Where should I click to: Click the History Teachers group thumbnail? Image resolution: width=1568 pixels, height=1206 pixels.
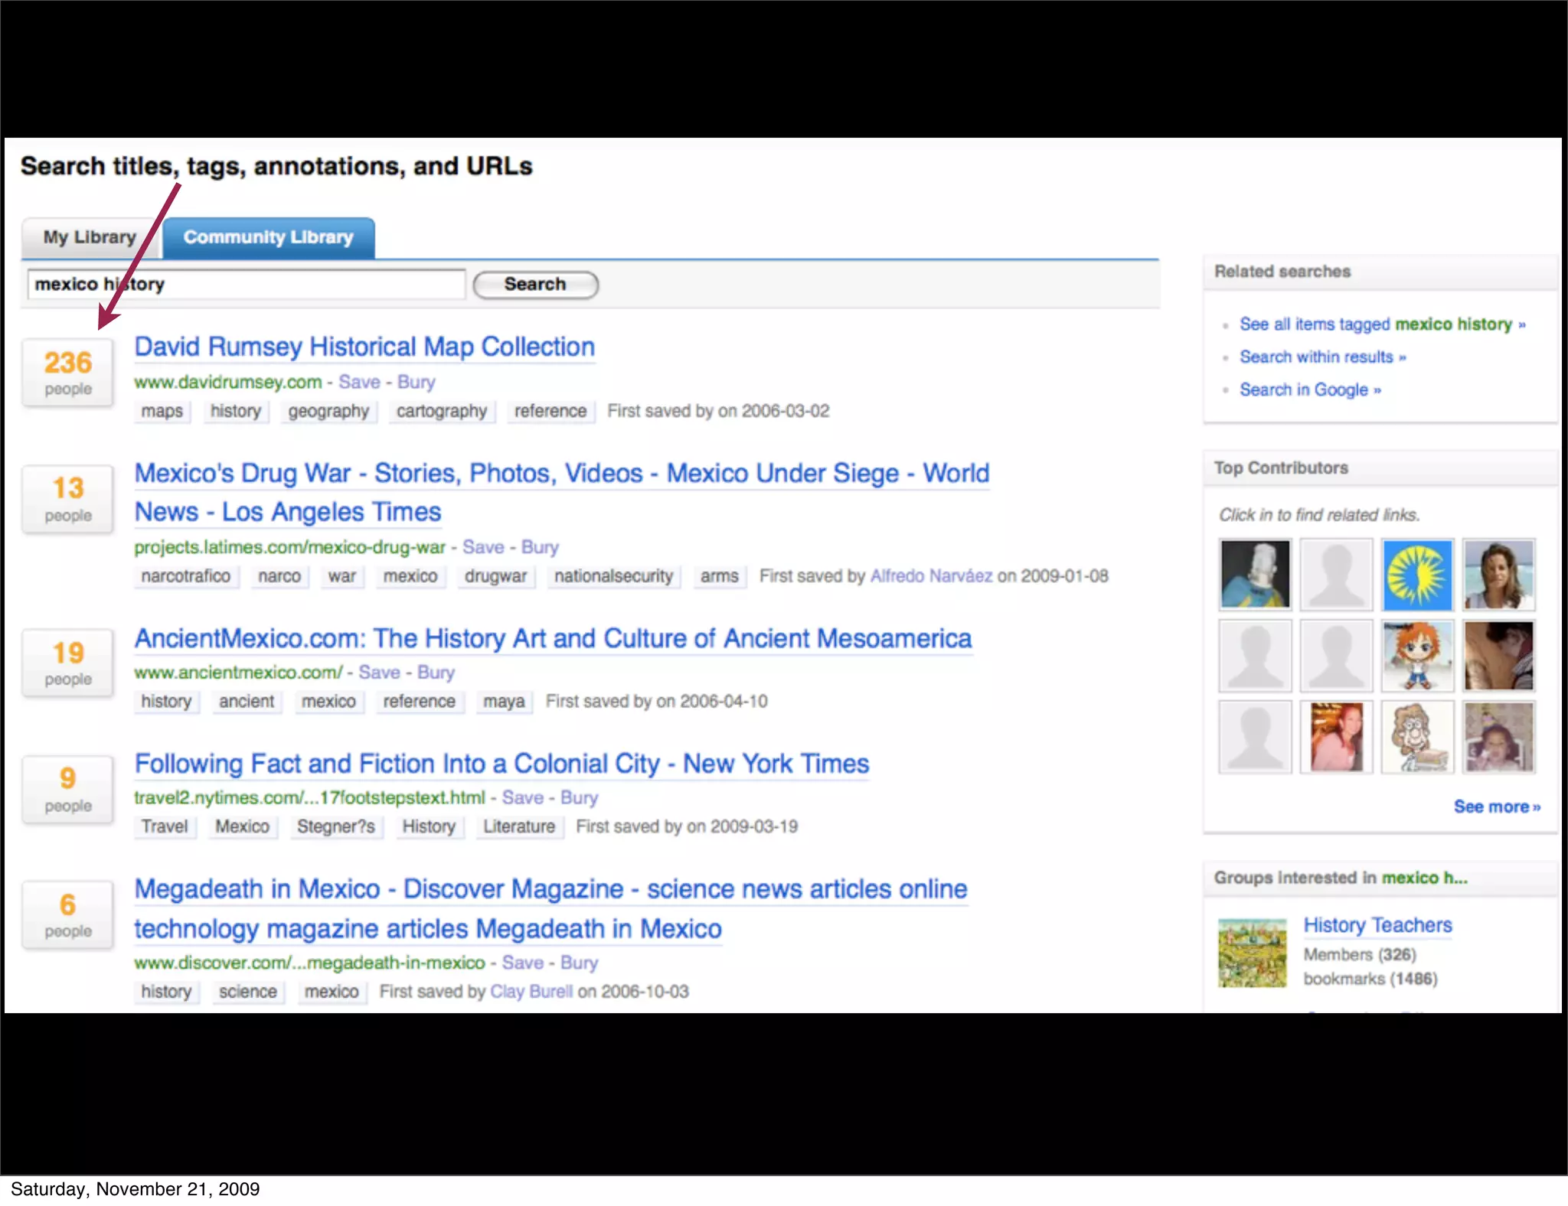click(1252, 953)
